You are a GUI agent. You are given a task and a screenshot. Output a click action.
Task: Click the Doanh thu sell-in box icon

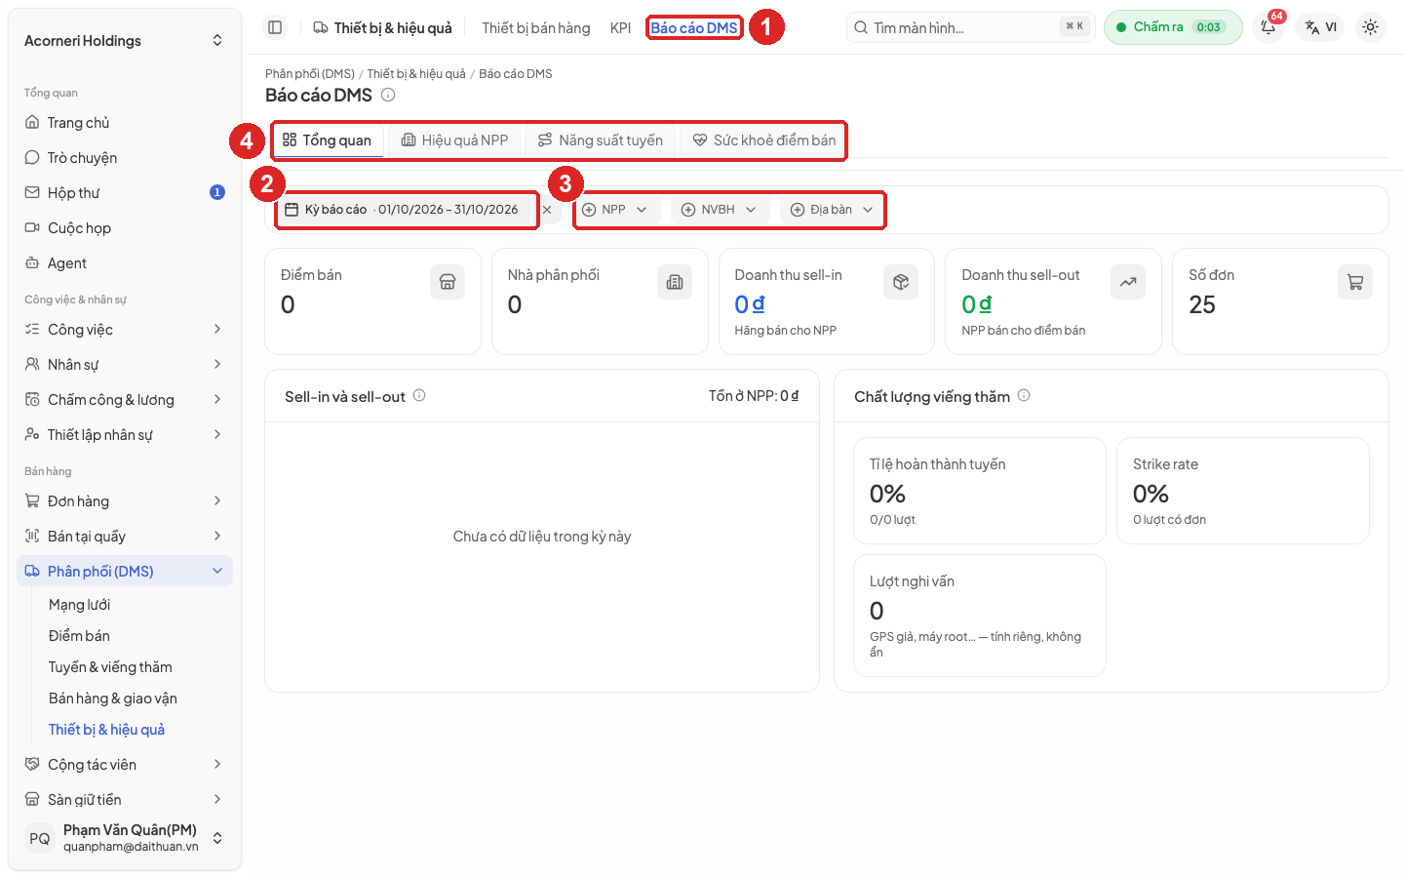click(901, 282)
